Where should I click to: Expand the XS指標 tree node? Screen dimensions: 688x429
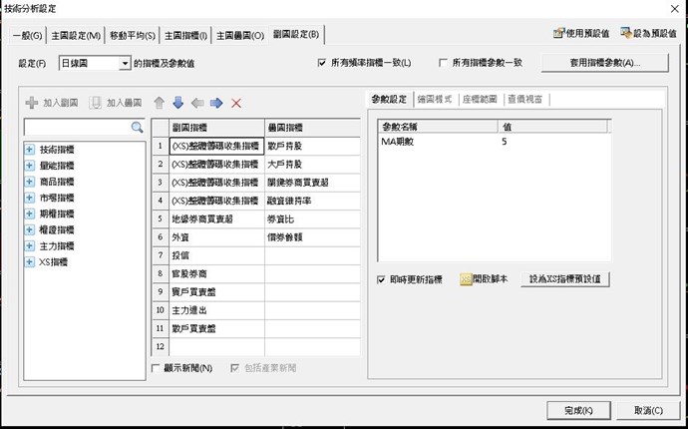31,261
